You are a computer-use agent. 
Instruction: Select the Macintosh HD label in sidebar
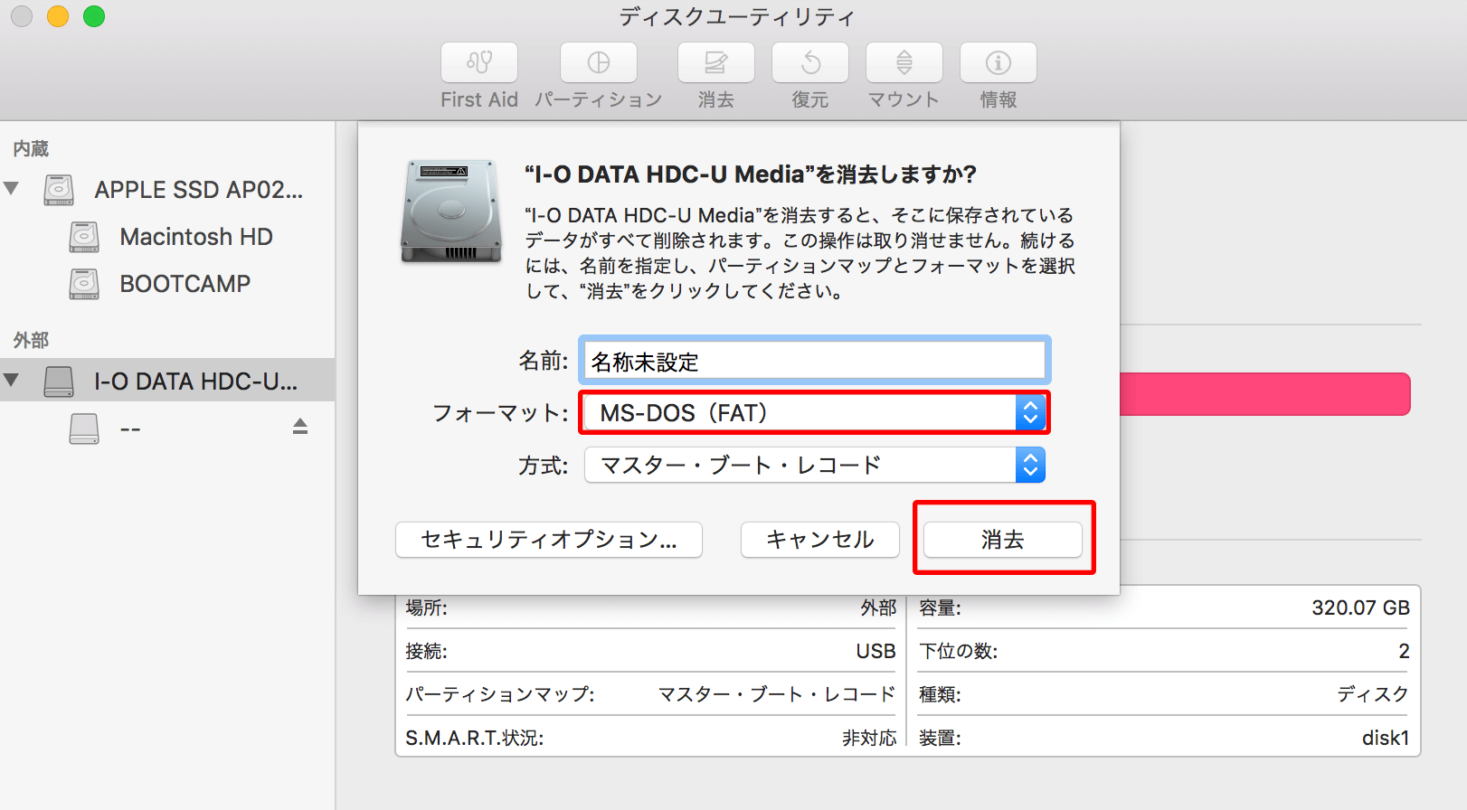click(196, 237)
